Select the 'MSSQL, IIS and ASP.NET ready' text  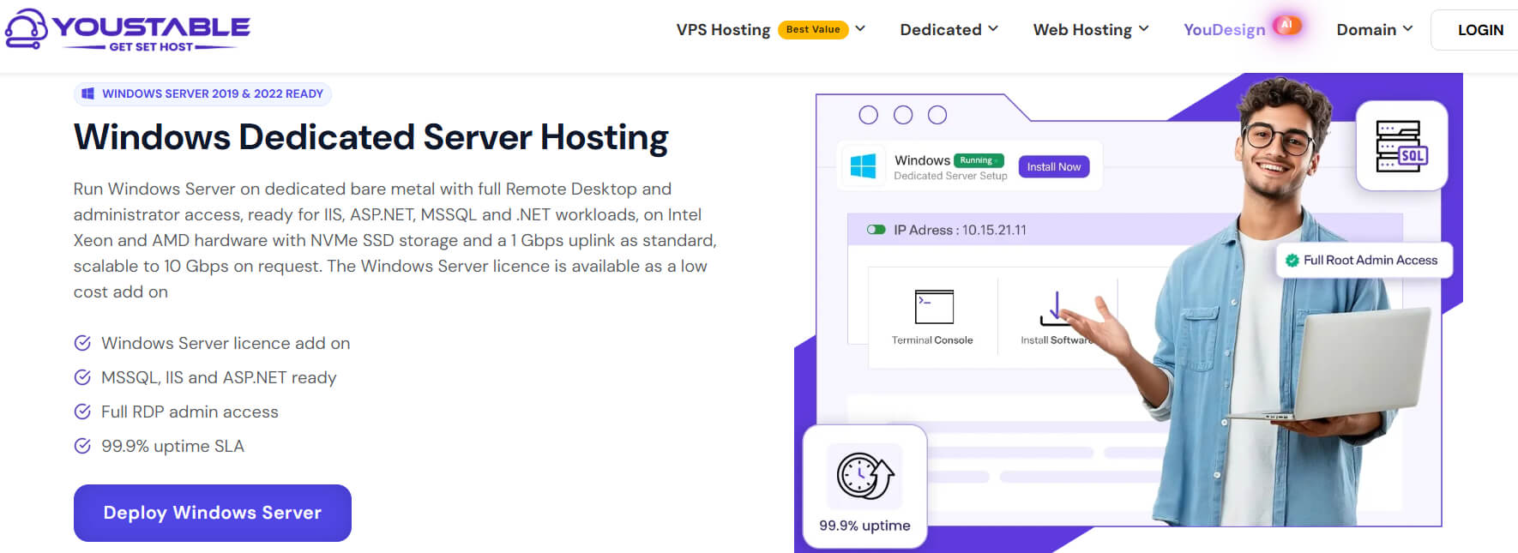coord(219,377)
